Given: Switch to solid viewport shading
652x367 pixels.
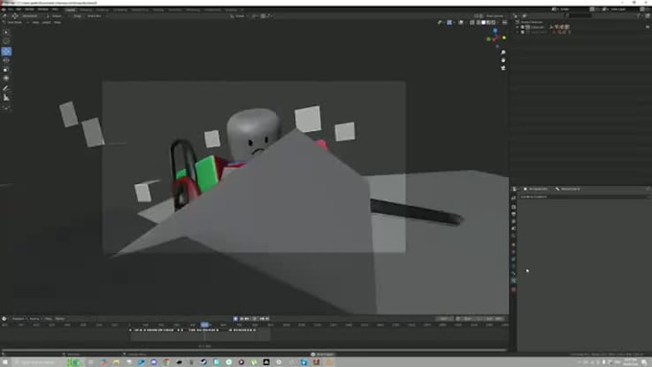Looking at the screenshot, I should 483,22.
